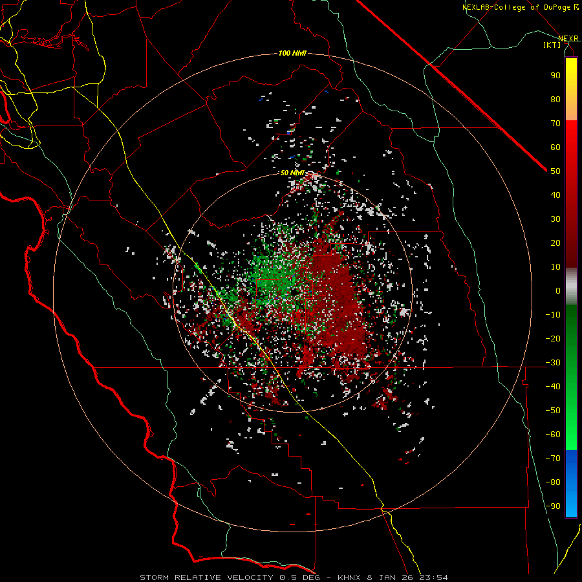Image resolution: width=582 pixels, height=582 pixels.
Task: Click the "NEXR" label above the color scale
Action: point(568,39)
